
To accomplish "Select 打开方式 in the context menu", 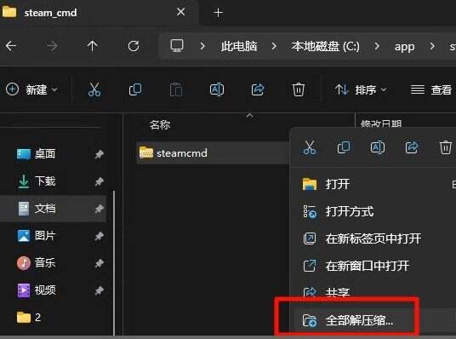I will [x=350, y=211].
